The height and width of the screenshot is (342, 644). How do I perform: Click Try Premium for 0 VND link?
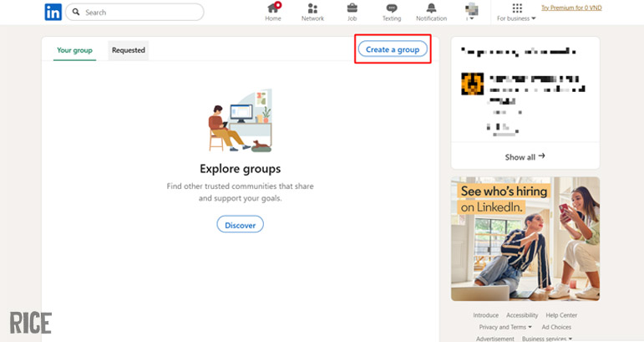(571, 8)
